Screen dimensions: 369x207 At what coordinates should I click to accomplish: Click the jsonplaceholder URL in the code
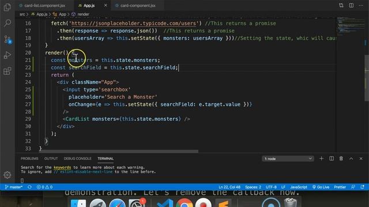click(134, 24)
